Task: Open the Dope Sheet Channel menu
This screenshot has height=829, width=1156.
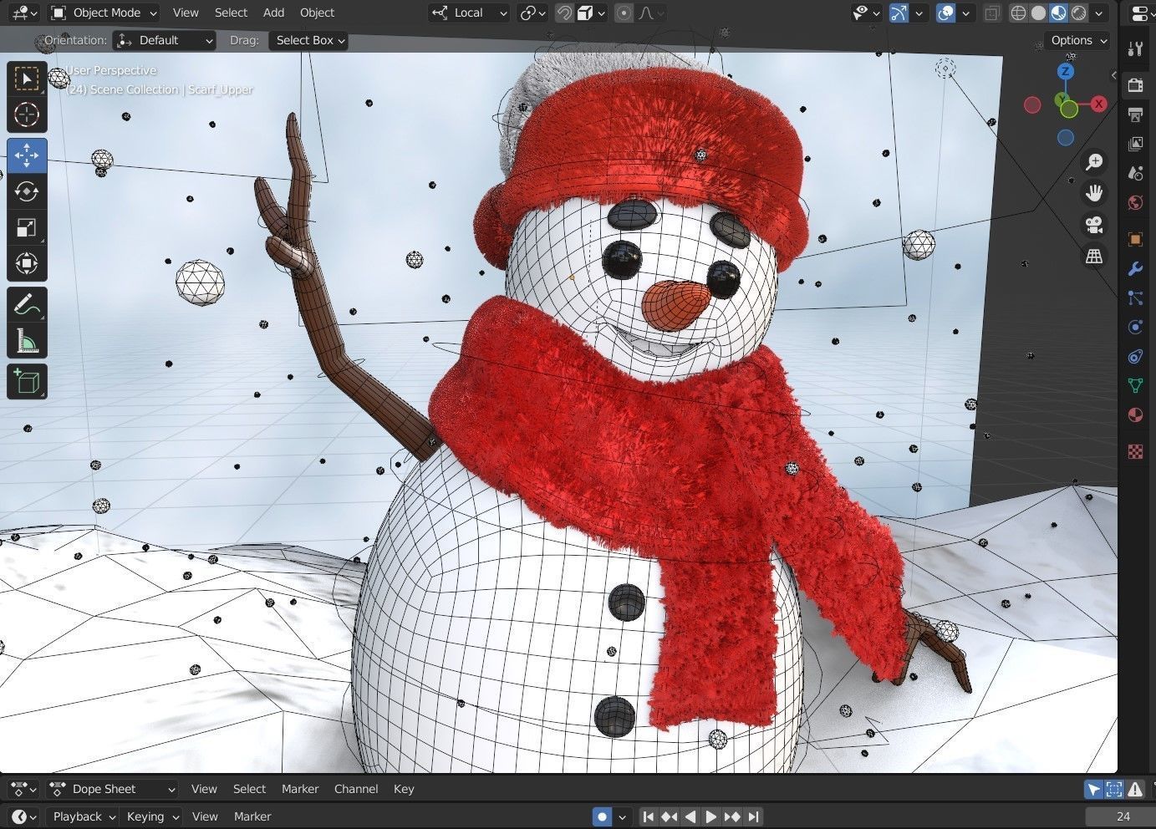Action: pyautogui.click(x=356, y=789)
